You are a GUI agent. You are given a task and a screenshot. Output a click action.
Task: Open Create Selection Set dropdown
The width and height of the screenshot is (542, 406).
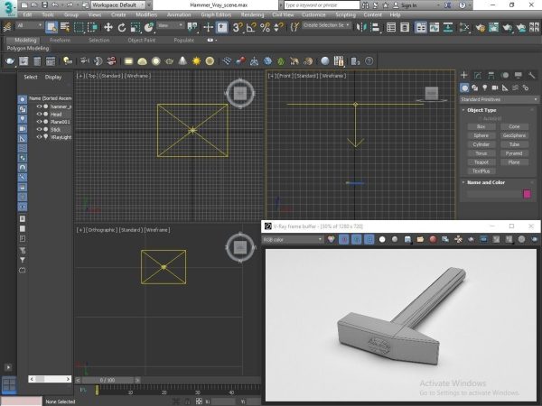326,25
